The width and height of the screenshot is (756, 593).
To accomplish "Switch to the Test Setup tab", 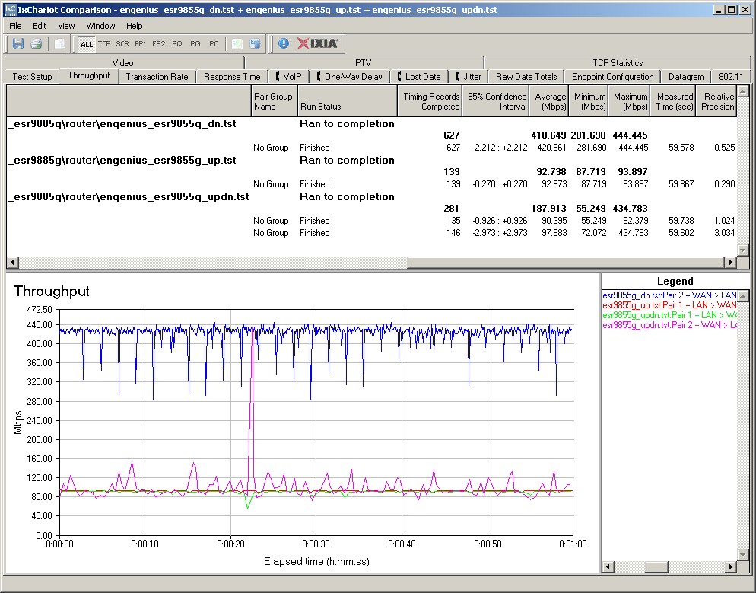I will coord(32,77).
